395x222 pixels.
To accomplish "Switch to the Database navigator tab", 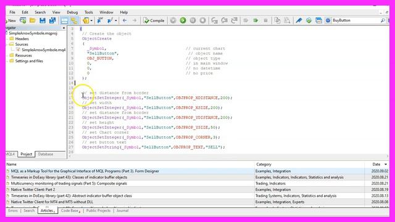I will coord(45,154).
